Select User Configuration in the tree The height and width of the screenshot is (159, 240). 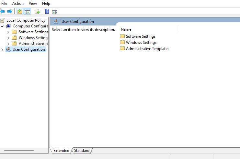click(x=29, y=49)
